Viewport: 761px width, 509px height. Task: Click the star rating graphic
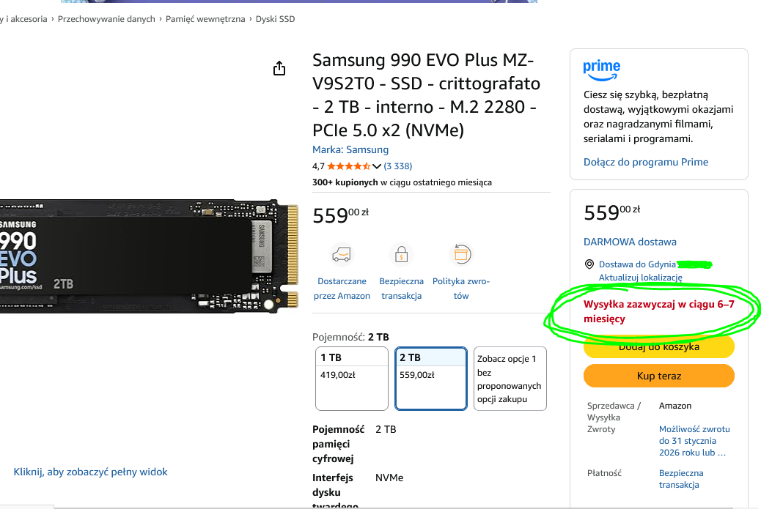point(348,166)
